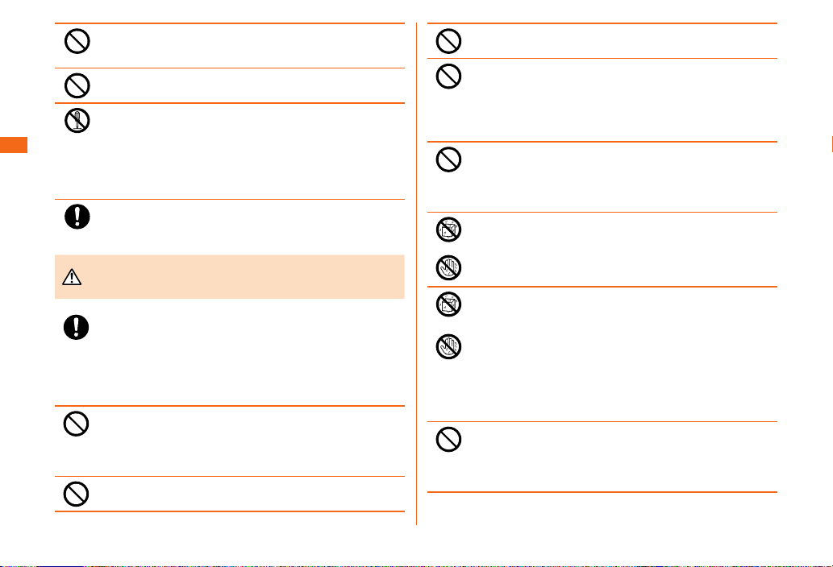Click the second prohibition icon in left column
Viewport: 833px width, 567px height.
[77, 85]
